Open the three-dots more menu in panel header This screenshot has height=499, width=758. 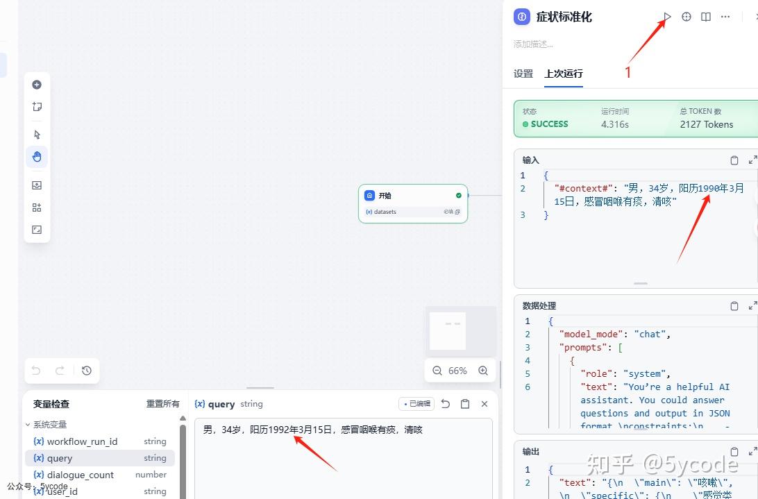[x=725, y=17]
